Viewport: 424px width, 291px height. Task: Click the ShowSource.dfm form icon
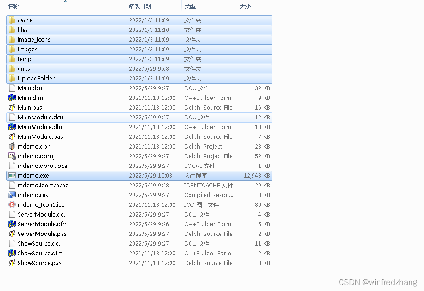12,253
